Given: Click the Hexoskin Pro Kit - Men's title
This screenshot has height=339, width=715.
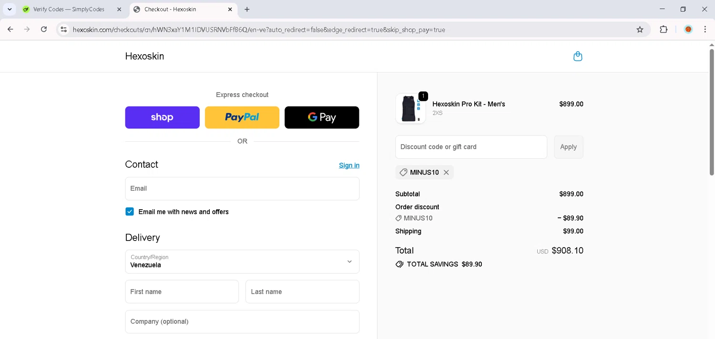Looking at the screenshot, I should click(x=469, y=104).
